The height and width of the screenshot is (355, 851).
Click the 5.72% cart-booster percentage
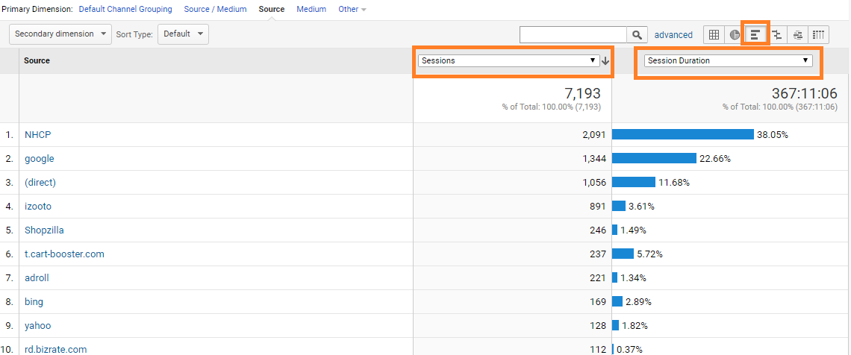pos(649,254)
